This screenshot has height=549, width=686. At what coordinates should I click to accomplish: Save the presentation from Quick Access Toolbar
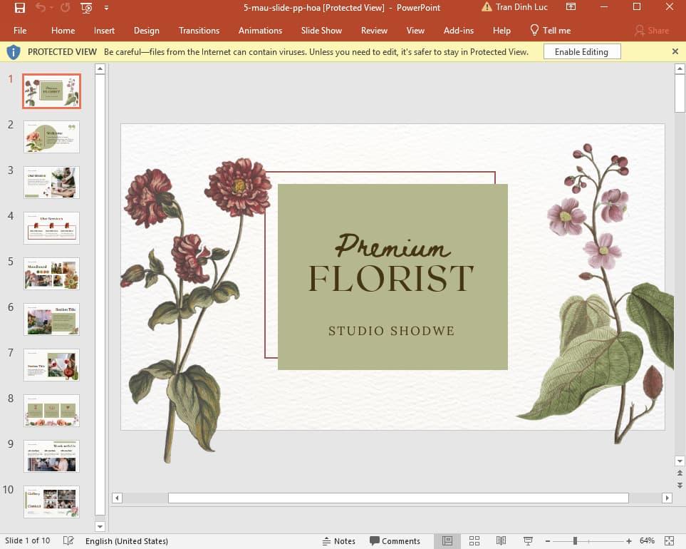(20, 8)
